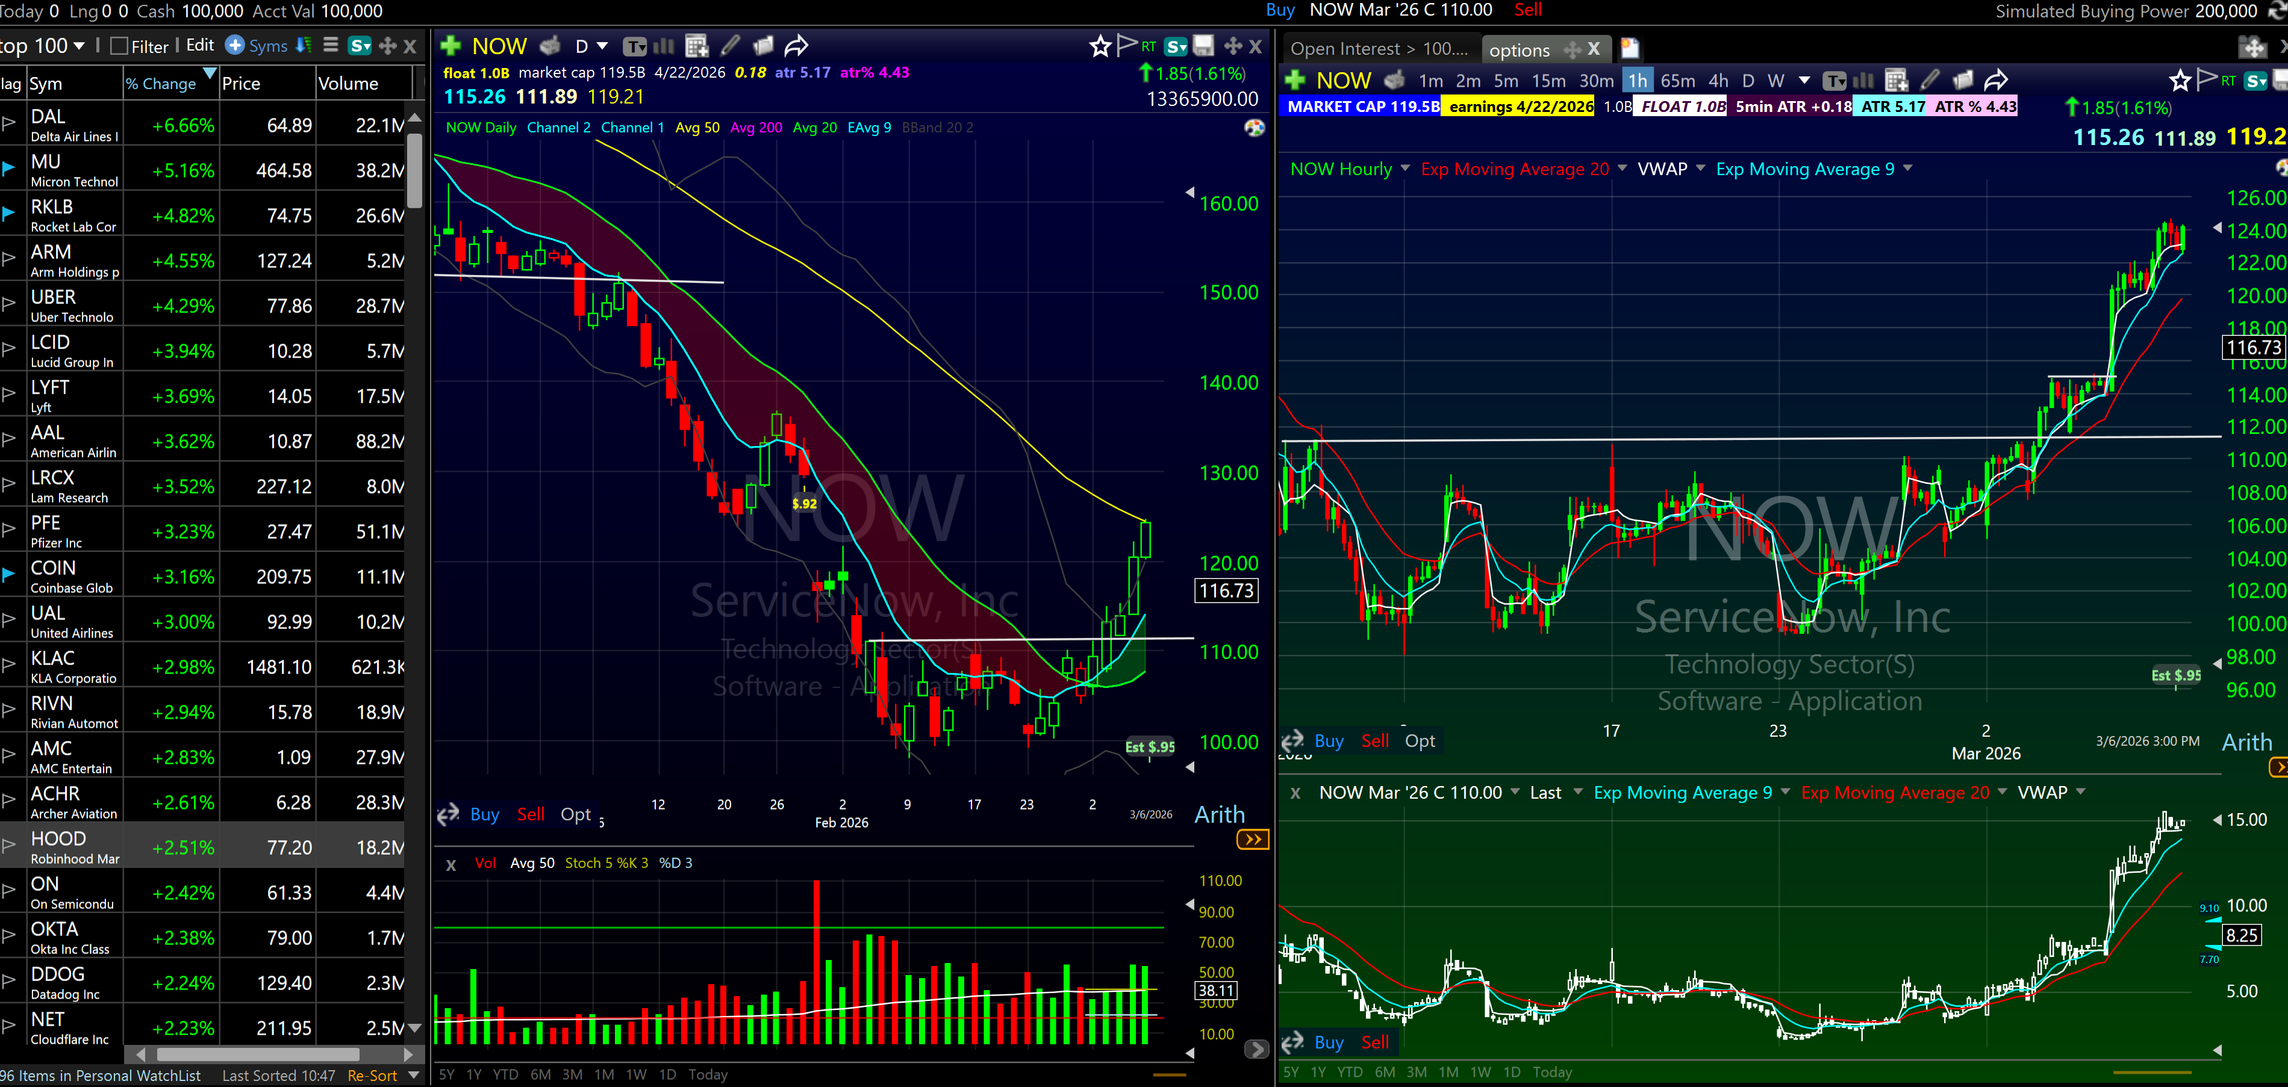Click the floppy disk save icon on daily chart
The height and width of the screenshot is (1087, 2288).
[1203, 45]
